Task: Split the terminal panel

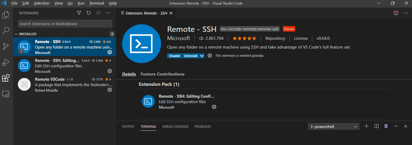Action: click(x=376, y=126)
